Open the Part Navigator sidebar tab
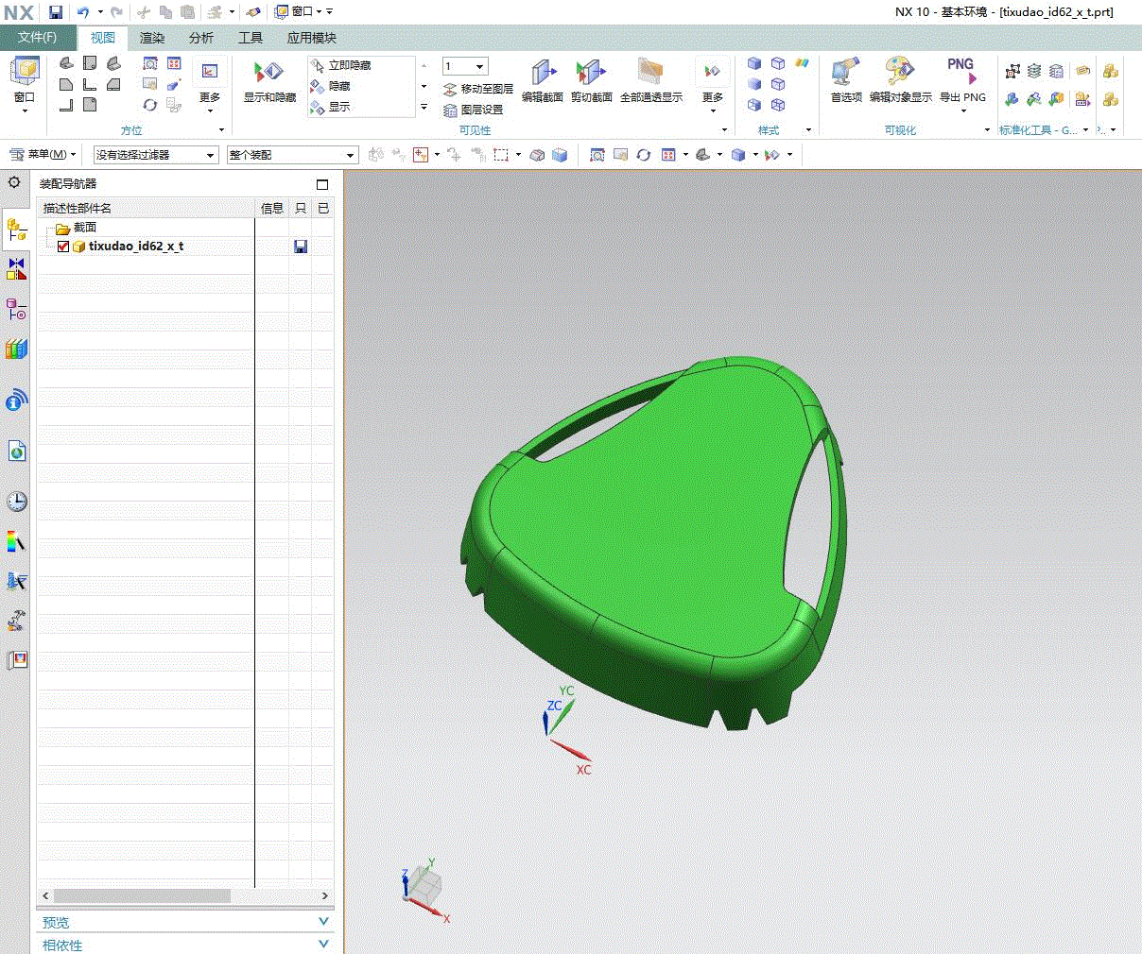Screen dimensions: 1142x954 pyautogui.click(x=16, y=309)
